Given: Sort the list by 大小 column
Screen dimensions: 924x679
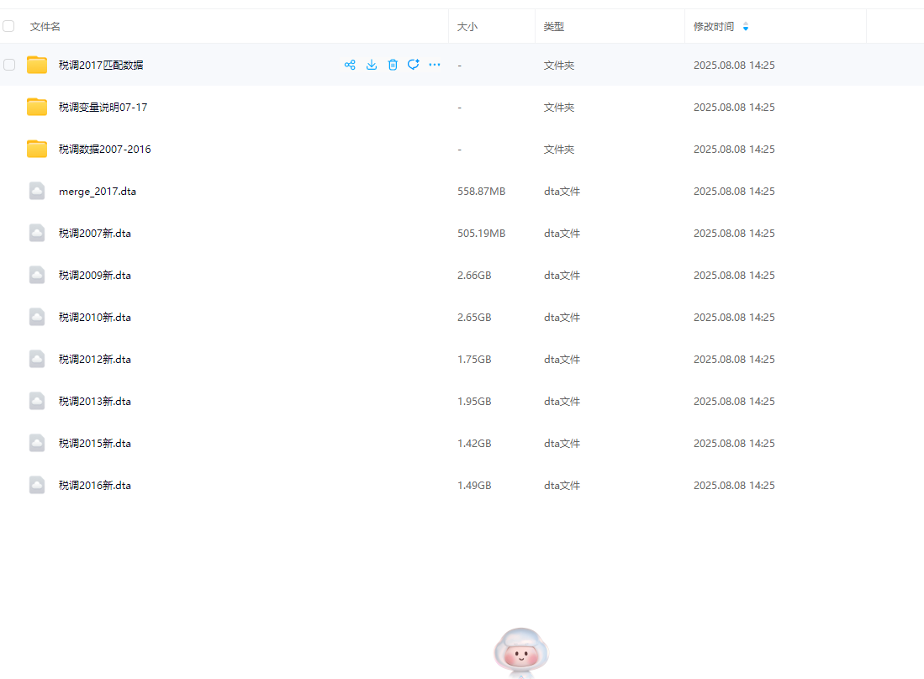Looking at the screenshot, I should [x=467, y=27].
